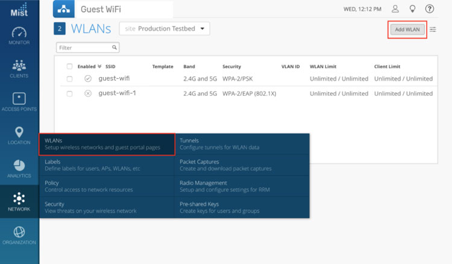Click the Location pin icon
Viewport: 452px width, 264px height.
tap(19, 134)
